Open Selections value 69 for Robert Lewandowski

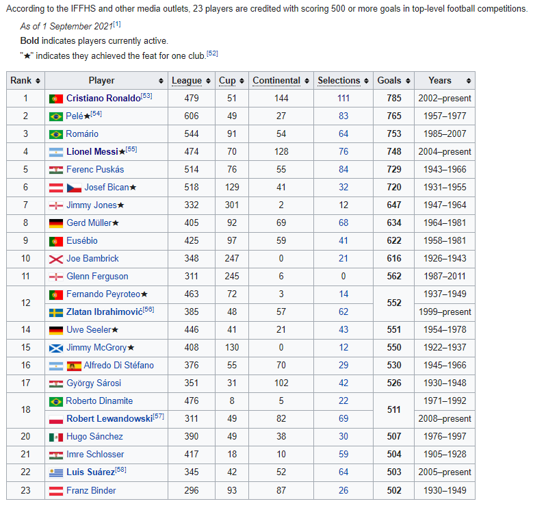pyautogui.click(x=343, y=419)
